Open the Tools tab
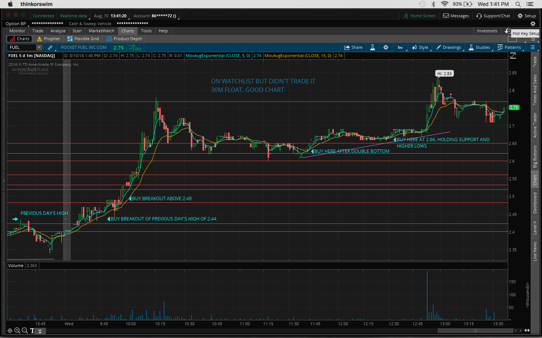Image resolution: width=542 pixels, height=338 pixels. (x=146, y=31)
